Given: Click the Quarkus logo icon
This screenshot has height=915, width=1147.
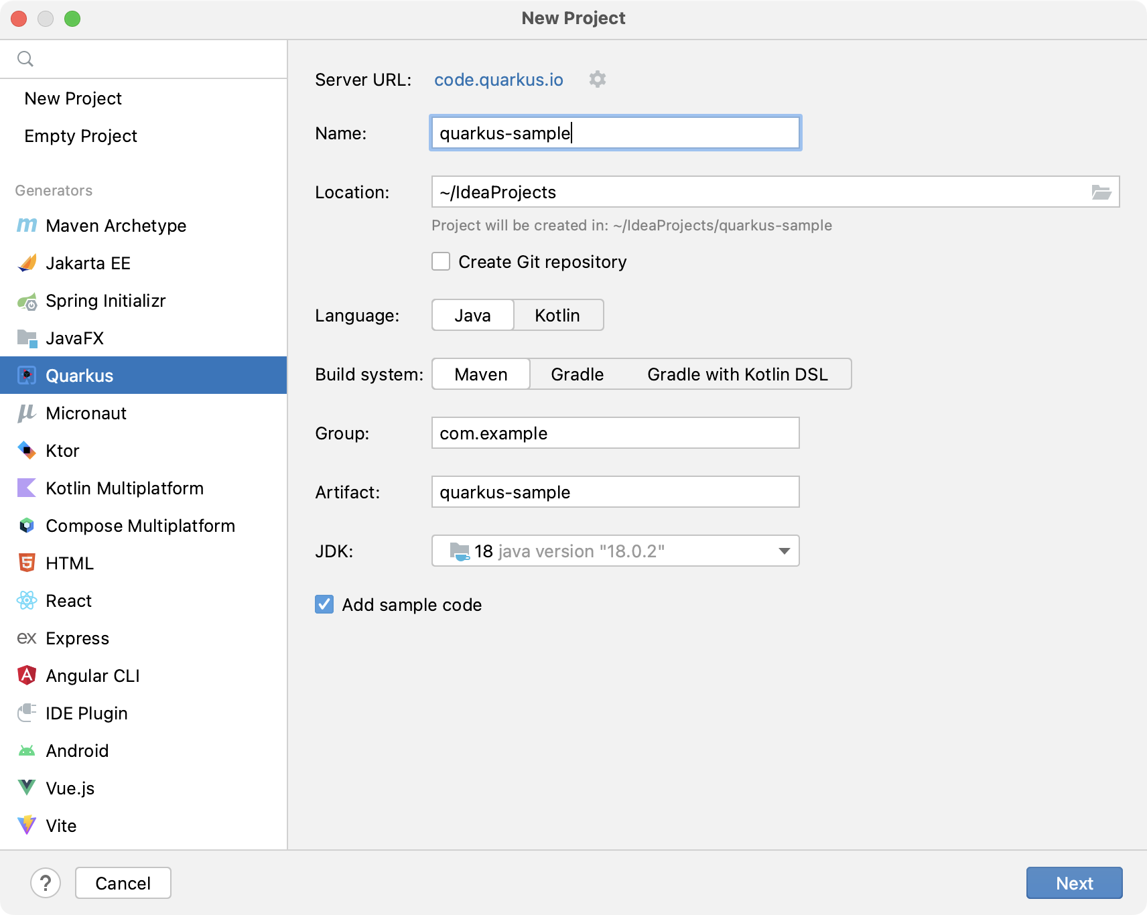Looking at the screenshot, I should 27,375.
